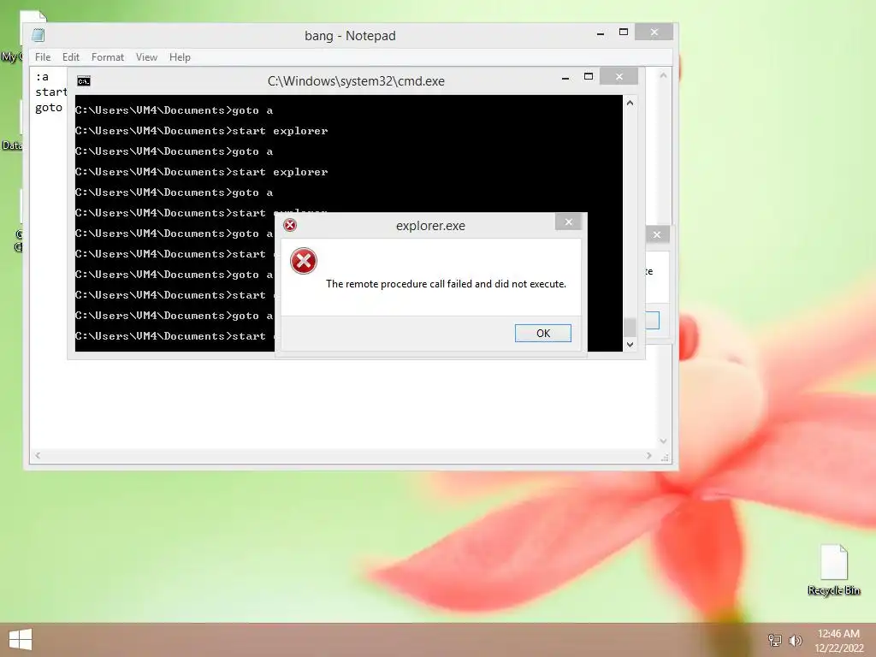Click the Notepad icon in the title bar
This screenshot has height=657, width=876.
38,35
